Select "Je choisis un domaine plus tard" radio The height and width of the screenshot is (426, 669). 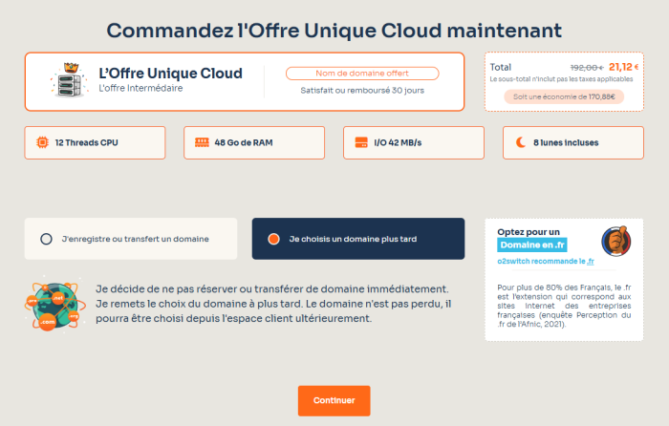pyautogui.click(x=273, y=239)
